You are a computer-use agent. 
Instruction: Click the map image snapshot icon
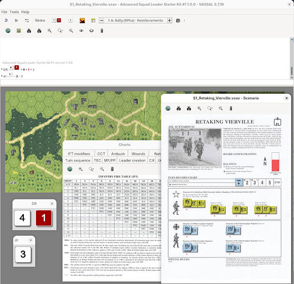tap(19, 31)
